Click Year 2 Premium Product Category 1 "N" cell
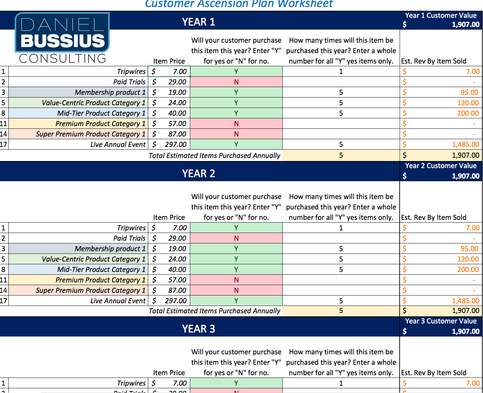This screenshot has width=483, height=393. click(x=236, y=280)
